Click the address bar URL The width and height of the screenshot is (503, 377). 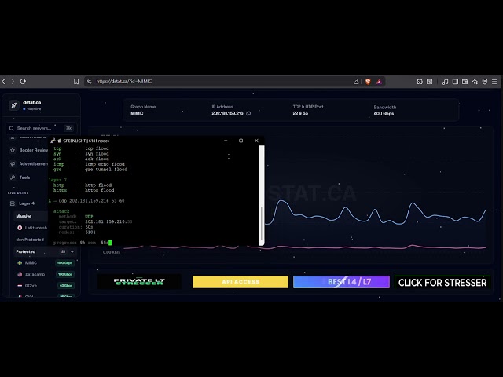tap(124, 82)
